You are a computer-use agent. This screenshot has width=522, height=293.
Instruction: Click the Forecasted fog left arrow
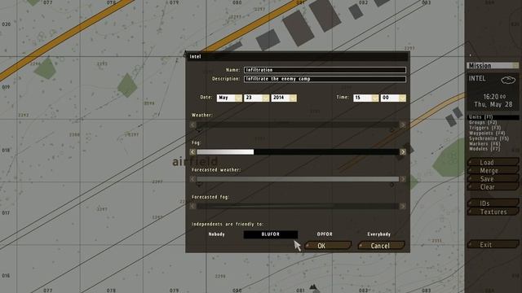pos(192,206)
